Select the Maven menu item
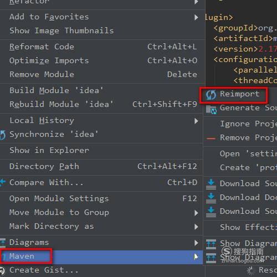Screen dimensions: 277x277 tap(101, 257)
